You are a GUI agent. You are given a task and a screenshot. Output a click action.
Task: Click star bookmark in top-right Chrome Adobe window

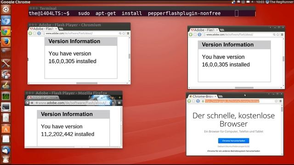(x=278, y=35)
